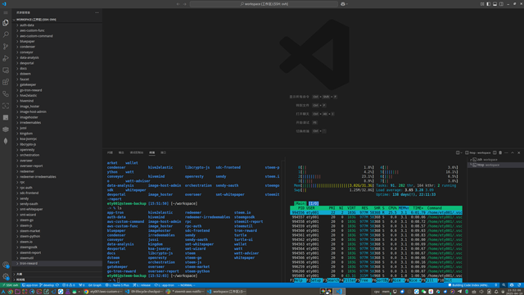Open notifications bell in status bar
The width and height of the screenshot is (524, 295).
[x=519, y=285]
